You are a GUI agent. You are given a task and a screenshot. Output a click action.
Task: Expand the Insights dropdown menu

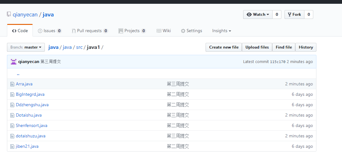tap(222, 31)
